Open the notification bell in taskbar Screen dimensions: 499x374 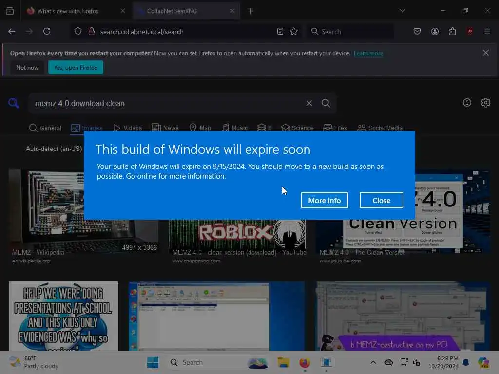pyautogui.click(x=466, y=362)
